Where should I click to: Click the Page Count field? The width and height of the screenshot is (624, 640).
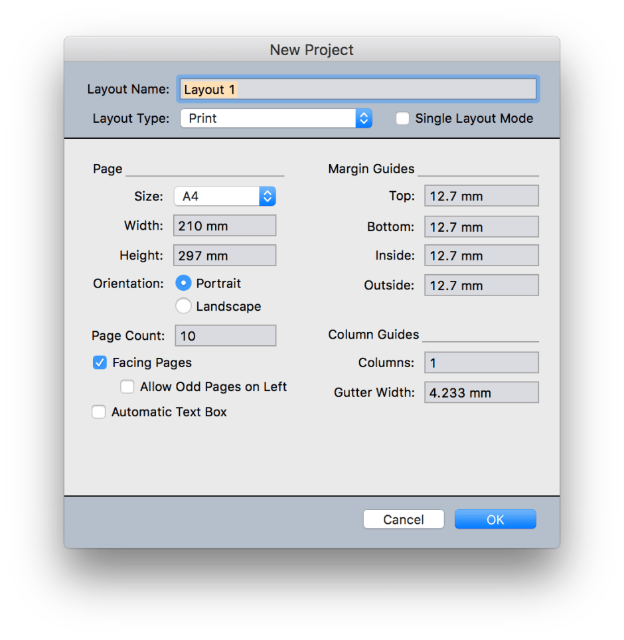[x=225, y=336]
